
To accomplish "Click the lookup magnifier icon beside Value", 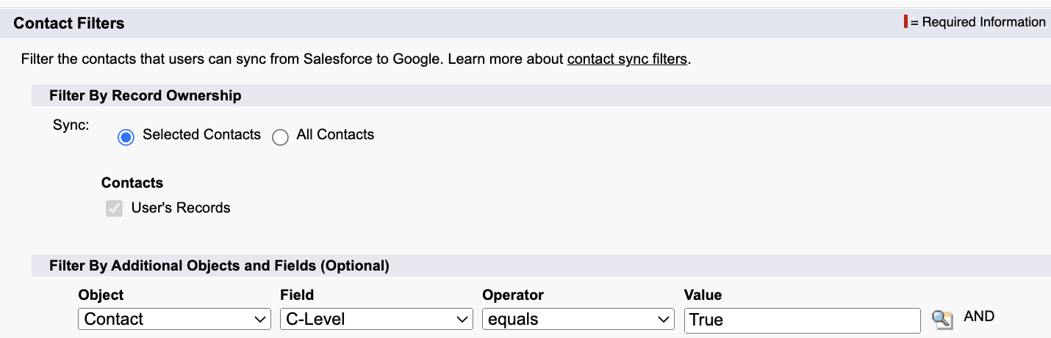I will (941, 320).
